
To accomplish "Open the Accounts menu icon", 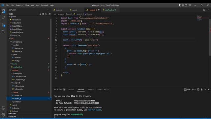I will click(x=3, y=108).
